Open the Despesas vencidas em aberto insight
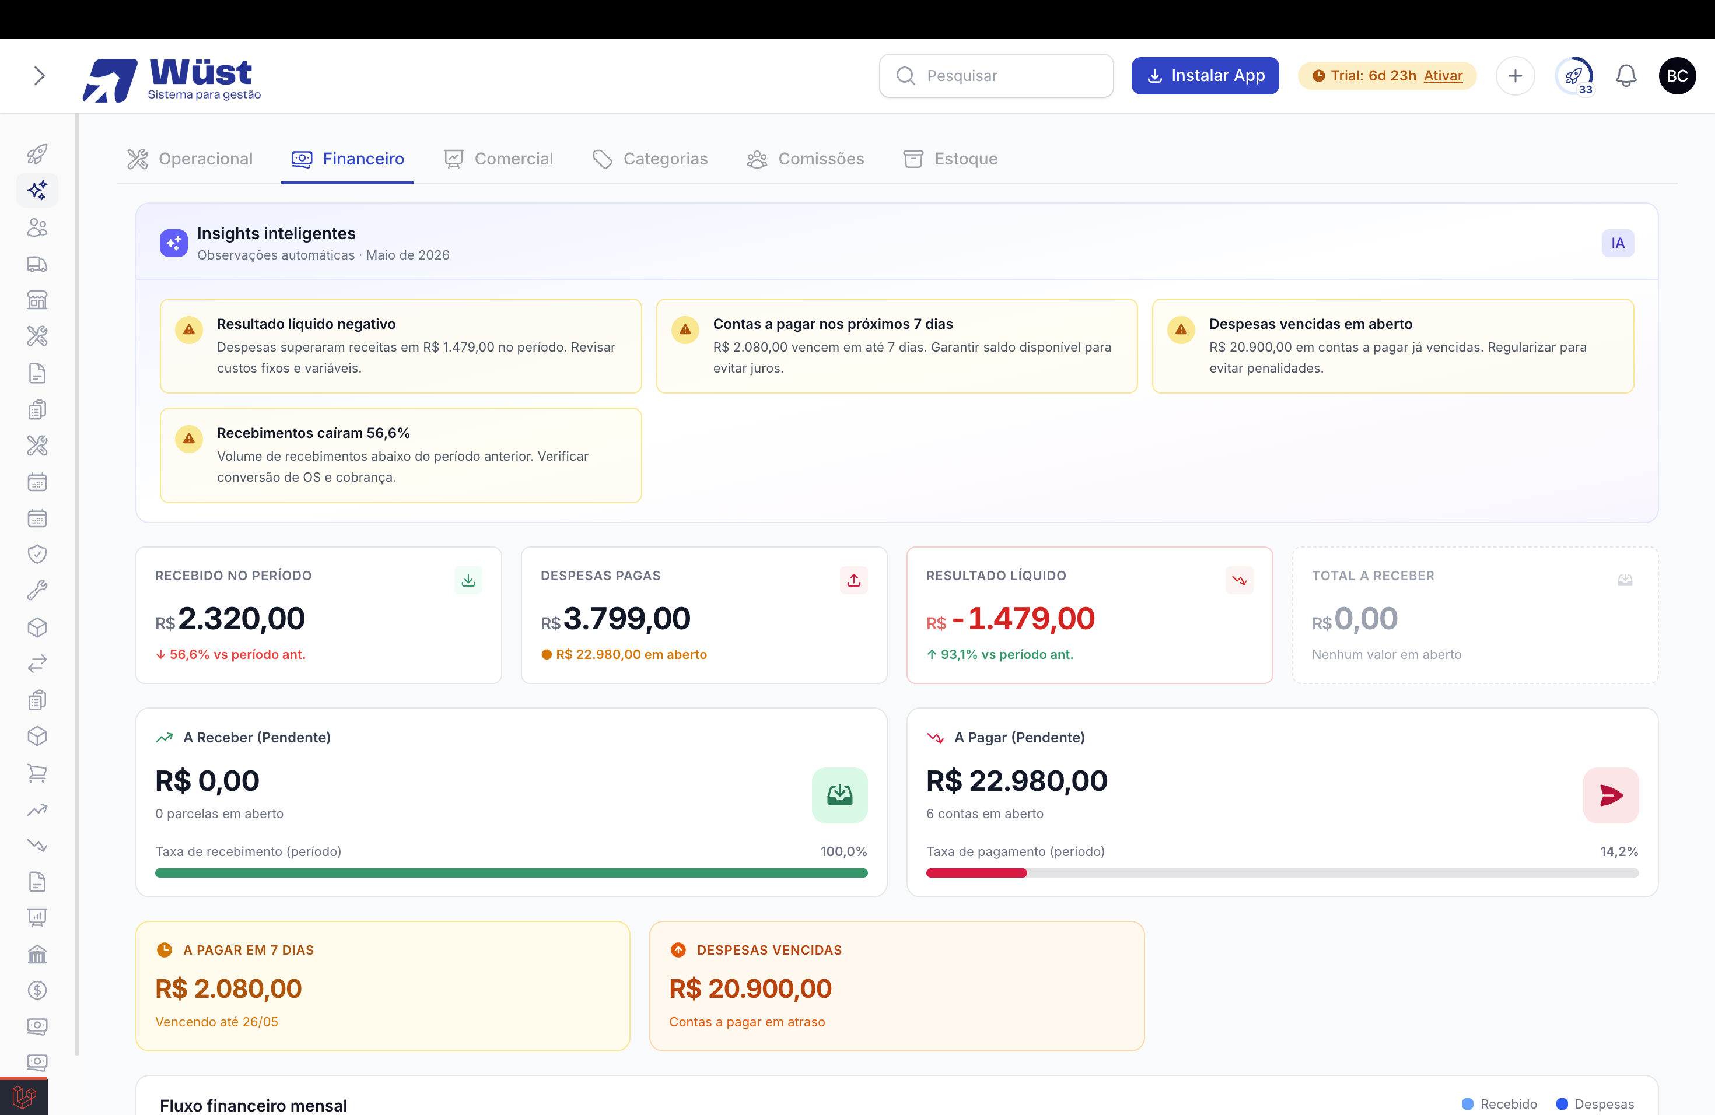Image resolution: width=1715 pixels, height=1115 pixels. point(1392,346)
